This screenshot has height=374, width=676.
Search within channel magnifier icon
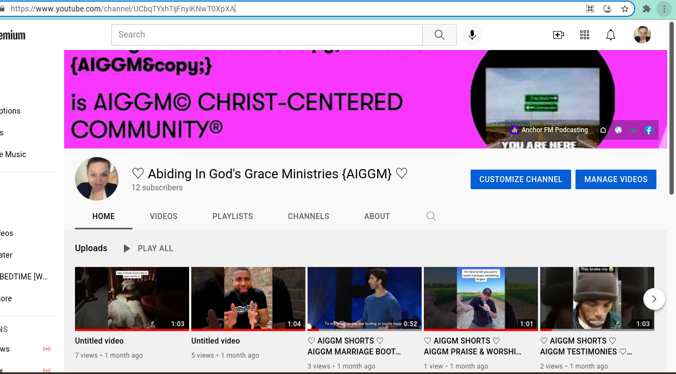click(x=431, y=216)
